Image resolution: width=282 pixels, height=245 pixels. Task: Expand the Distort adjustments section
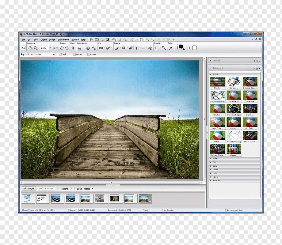pyautogui.click(x=211, y=169)
